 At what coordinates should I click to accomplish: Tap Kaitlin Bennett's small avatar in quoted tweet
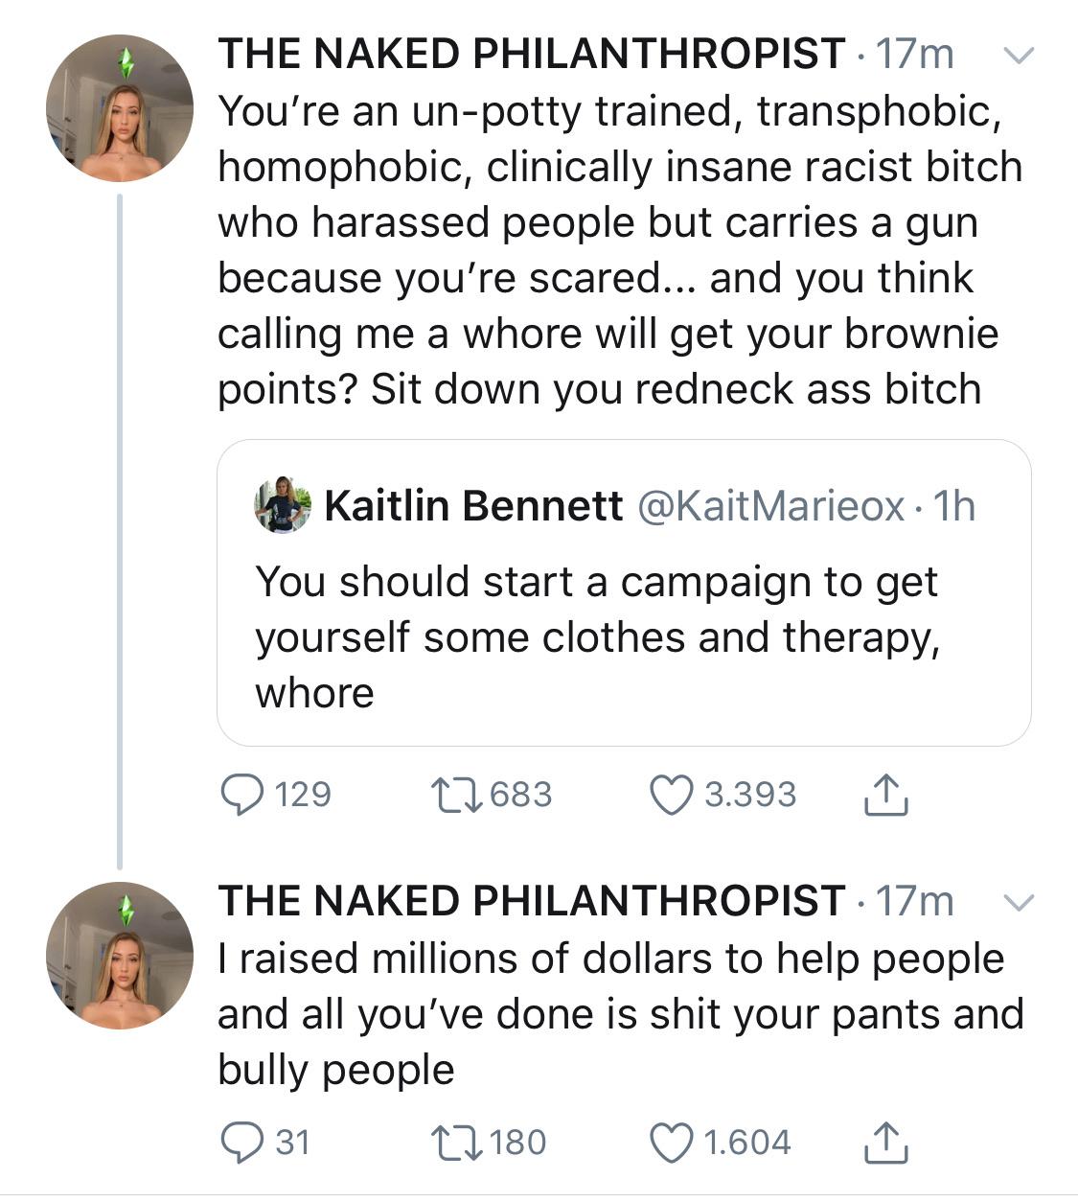(x=283, y=504)
